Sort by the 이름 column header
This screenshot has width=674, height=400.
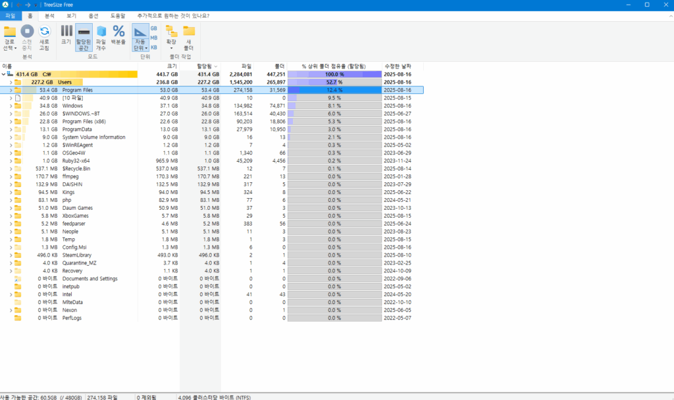coord(68,66)
